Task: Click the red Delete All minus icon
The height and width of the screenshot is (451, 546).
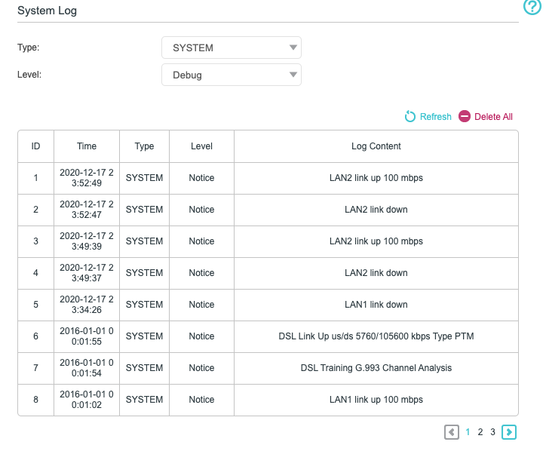Action: 465,116
